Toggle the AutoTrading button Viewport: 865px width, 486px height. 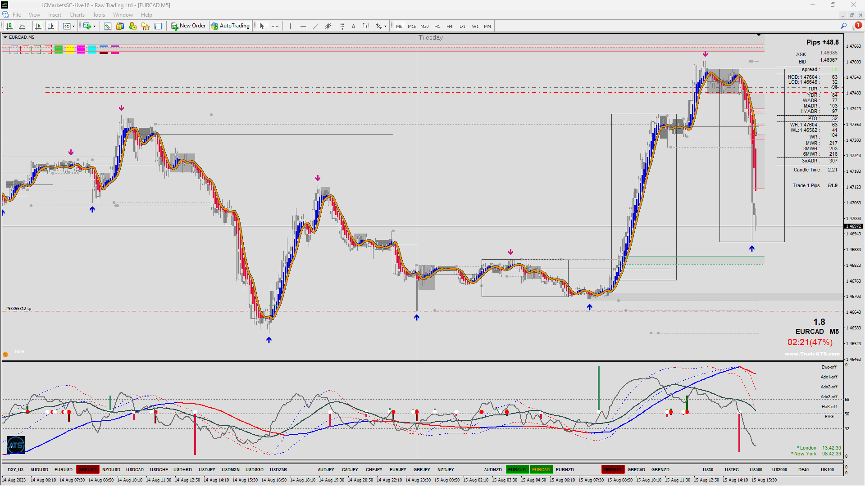pyautogui.click(x=230, y=26)
